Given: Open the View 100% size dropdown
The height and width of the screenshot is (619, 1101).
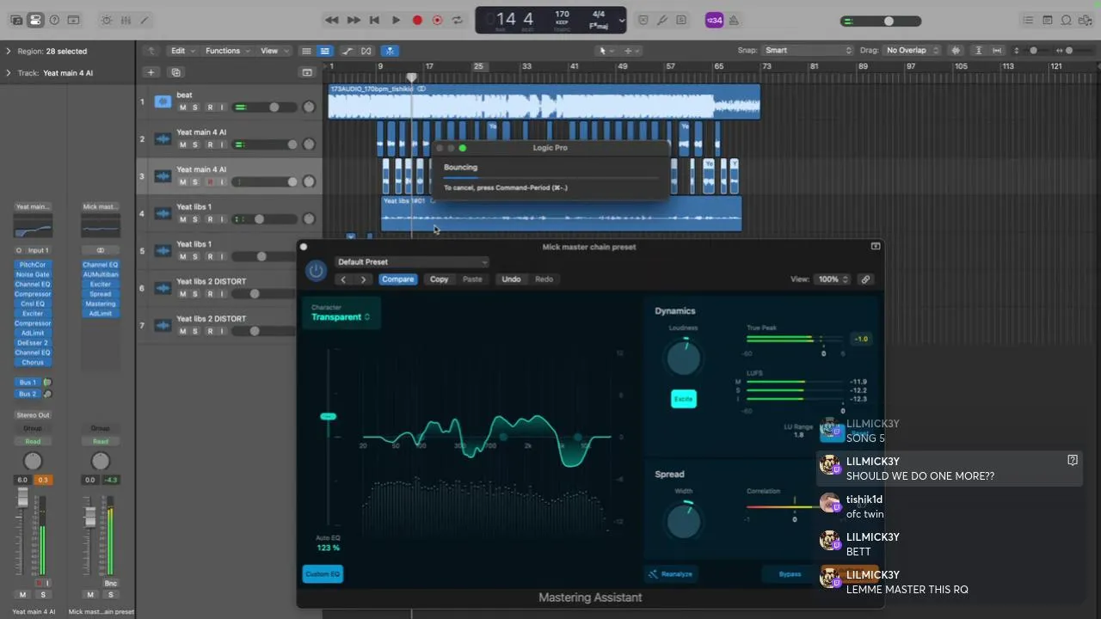Looking at the screenshot, I should (x=833, y=279).
